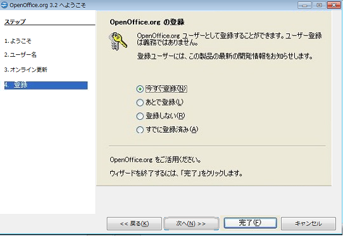Jump to step 3. オンライン更新
The height and width of the screenshot is (236, 343).
[26, 70]
